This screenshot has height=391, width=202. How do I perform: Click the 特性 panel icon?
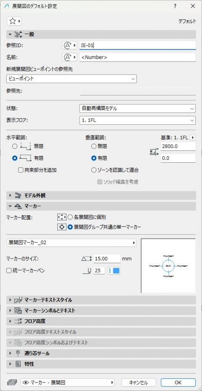[18, 364]
